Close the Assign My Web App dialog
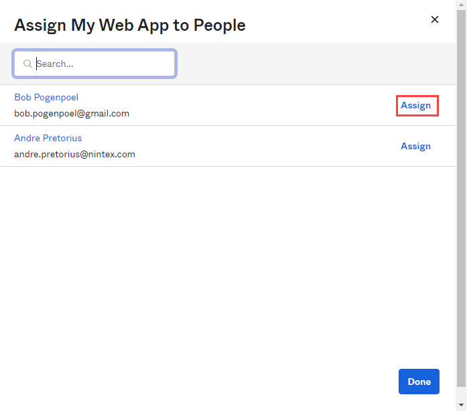This screenshot has width=467, height=411. 435,19
